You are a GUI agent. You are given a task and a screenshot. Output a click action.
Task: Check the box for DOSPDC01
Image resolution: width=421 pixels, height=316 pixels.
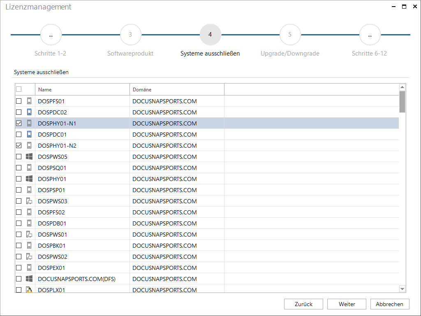19,135
